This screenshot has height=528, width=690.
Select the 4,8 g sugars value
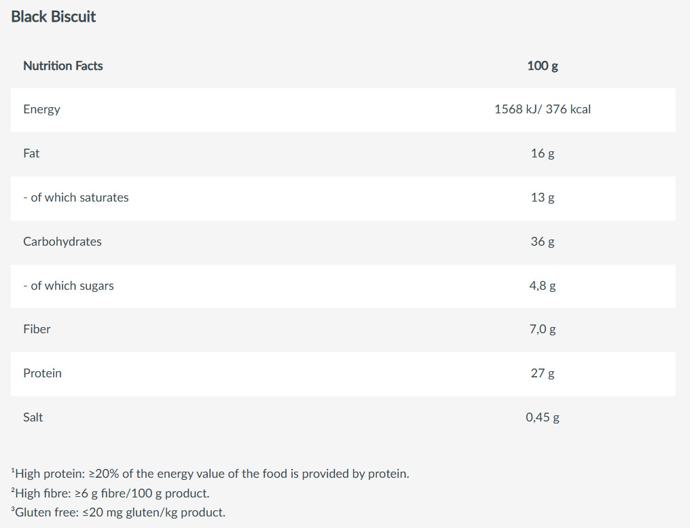pyautogui.click(x=542, y=286)
